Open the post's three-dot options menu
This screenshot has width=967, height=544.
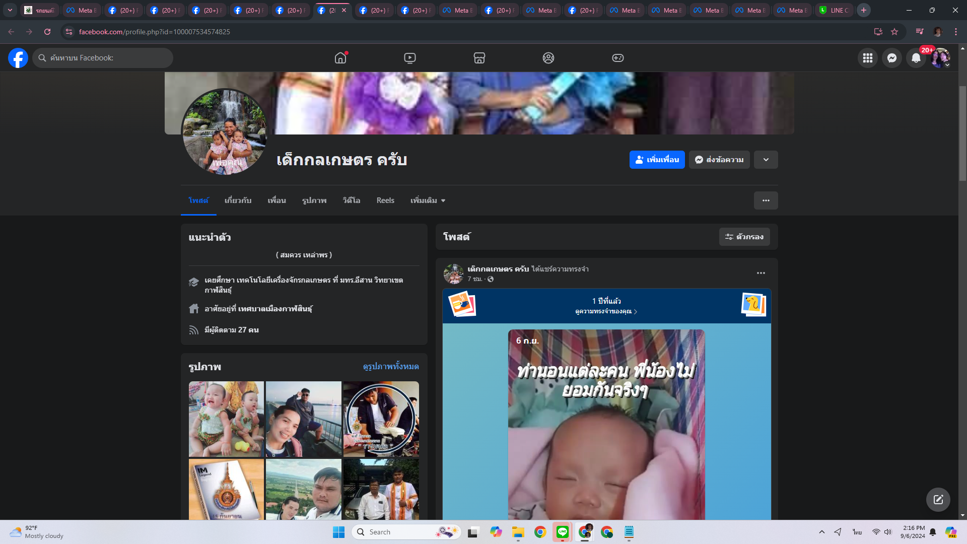tap(761, 273)
